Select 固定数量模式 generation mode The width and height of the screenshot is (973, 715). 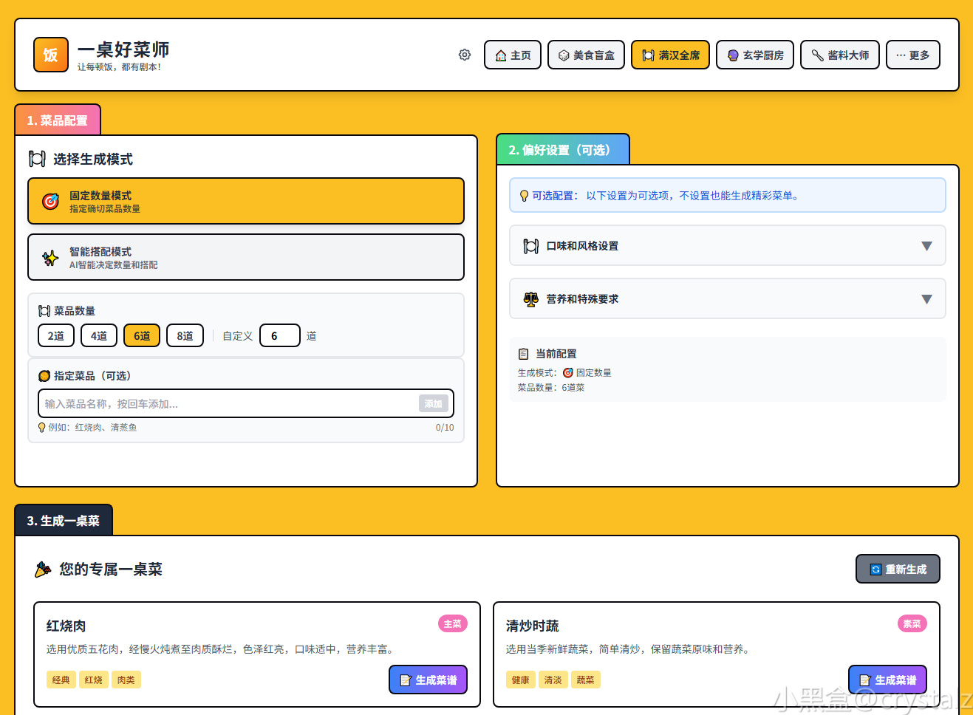tap(246, 201)
